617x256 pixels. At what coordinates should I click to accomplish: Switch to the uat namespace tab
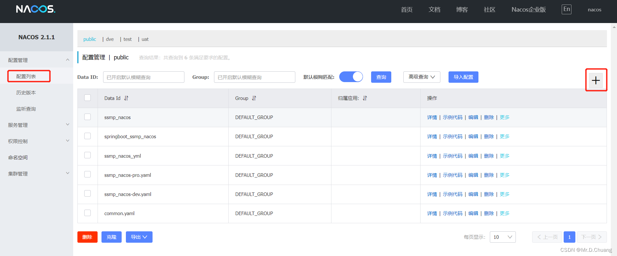145,39
